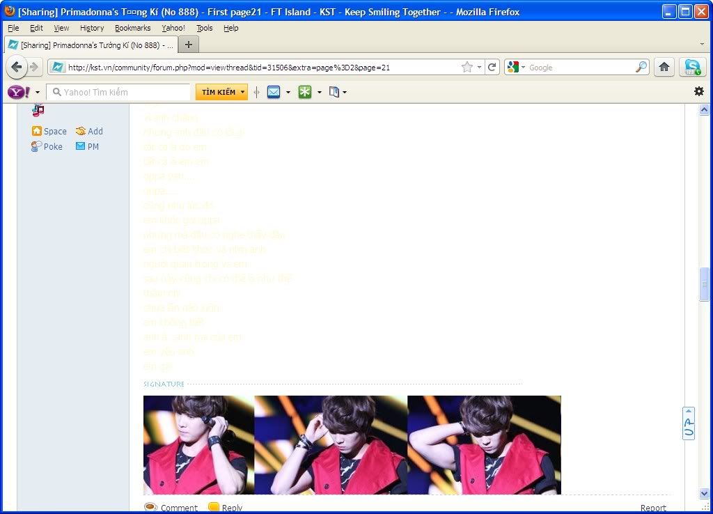The image size is (713, 514).
Task: Open the File menu
Action: tap(14, 28)
